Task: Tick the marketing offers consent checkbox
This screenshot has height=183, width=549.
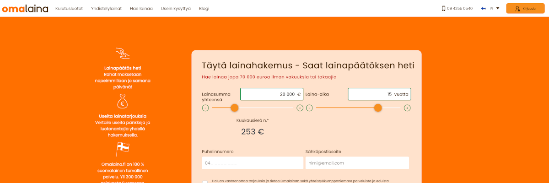Action: [205, 182]
